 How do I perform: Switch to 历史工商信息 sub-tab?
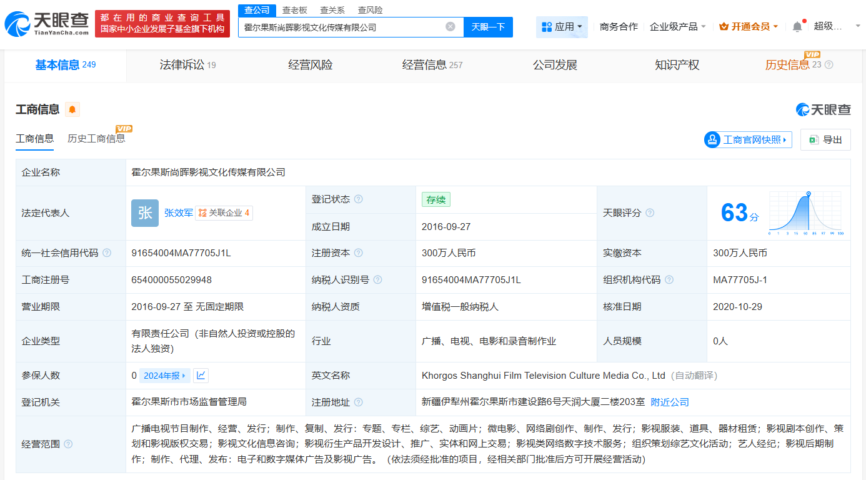click(96, 139)
